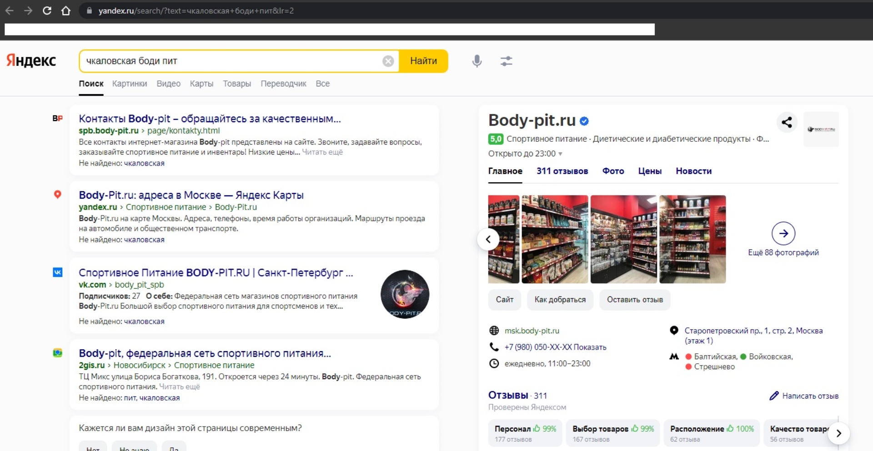
Task: View Ещё 88 фотографий arrow
Action: [783, 234]
